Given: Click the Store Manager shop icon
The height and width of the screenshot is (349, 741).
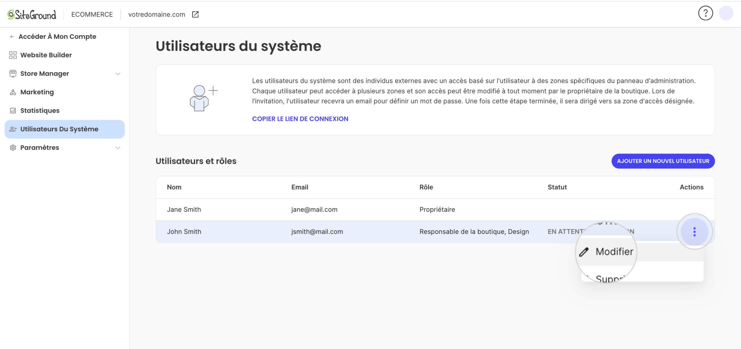Looking at the screenshot, I should [x=13, y=74].
